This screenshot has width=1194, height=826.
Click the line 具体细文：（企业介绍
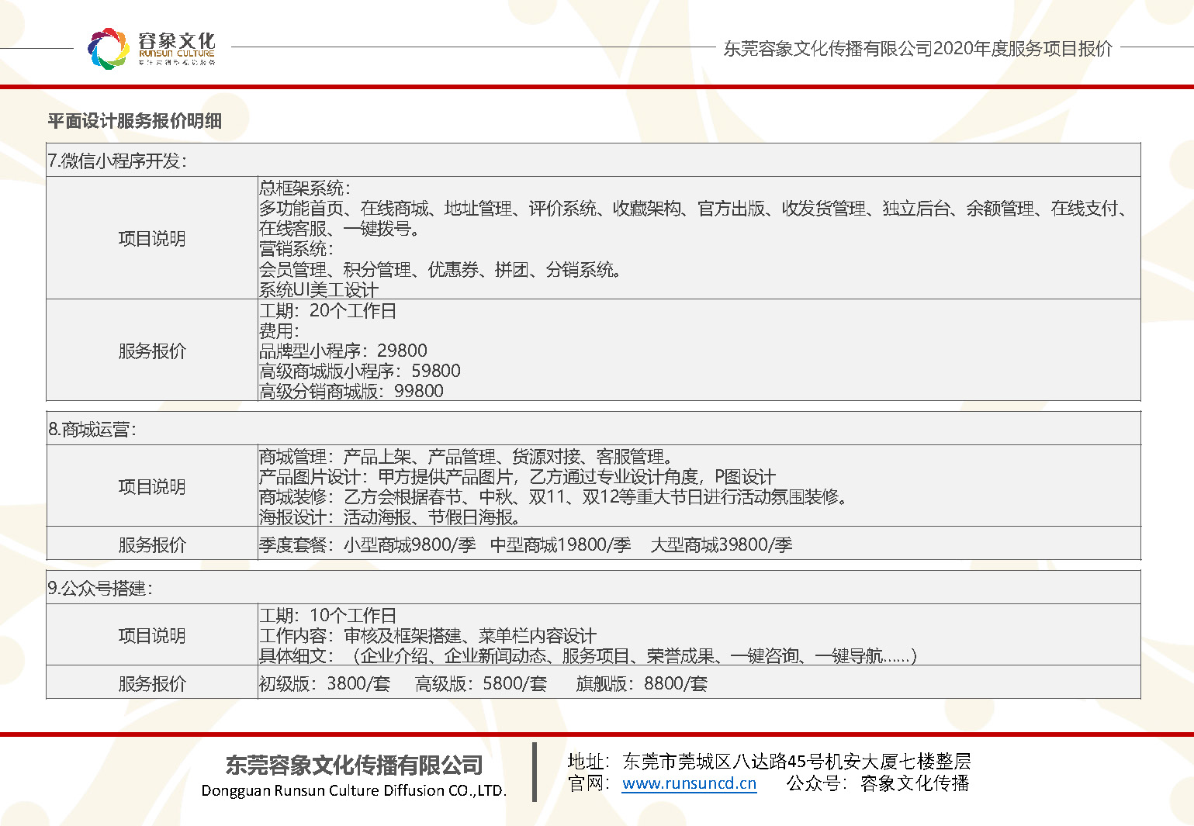point(588,655)
